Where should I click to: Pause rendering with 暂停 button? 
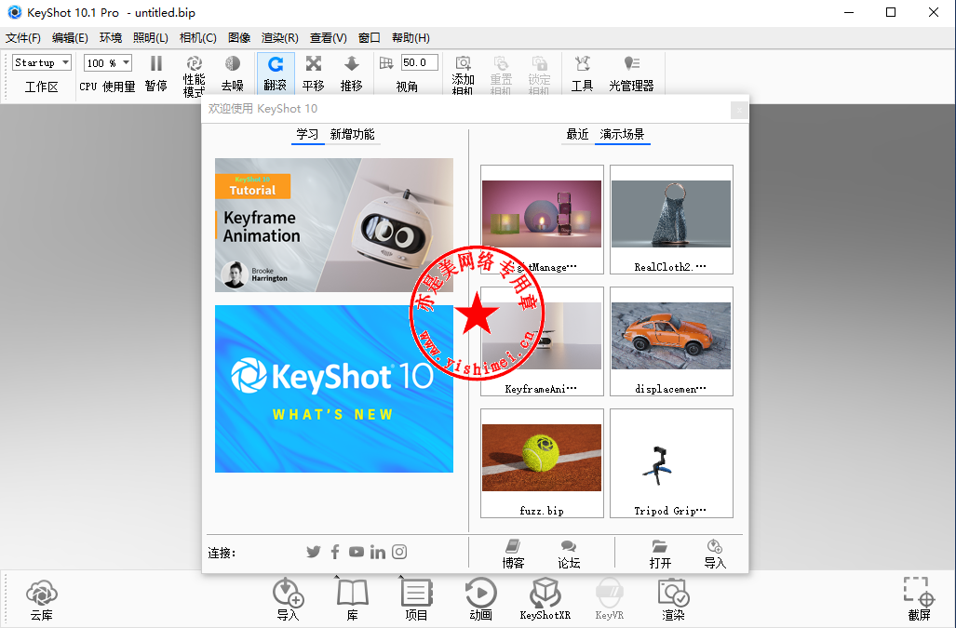tap(156, 73)
